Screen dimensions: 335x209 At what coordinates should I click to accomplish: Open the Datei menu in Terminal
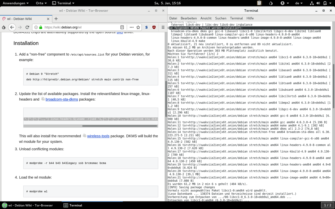173,18
